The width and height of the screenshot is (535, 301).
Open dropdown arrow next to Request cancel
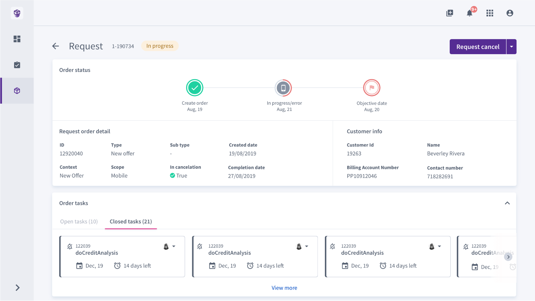click(x=512, y=47)
